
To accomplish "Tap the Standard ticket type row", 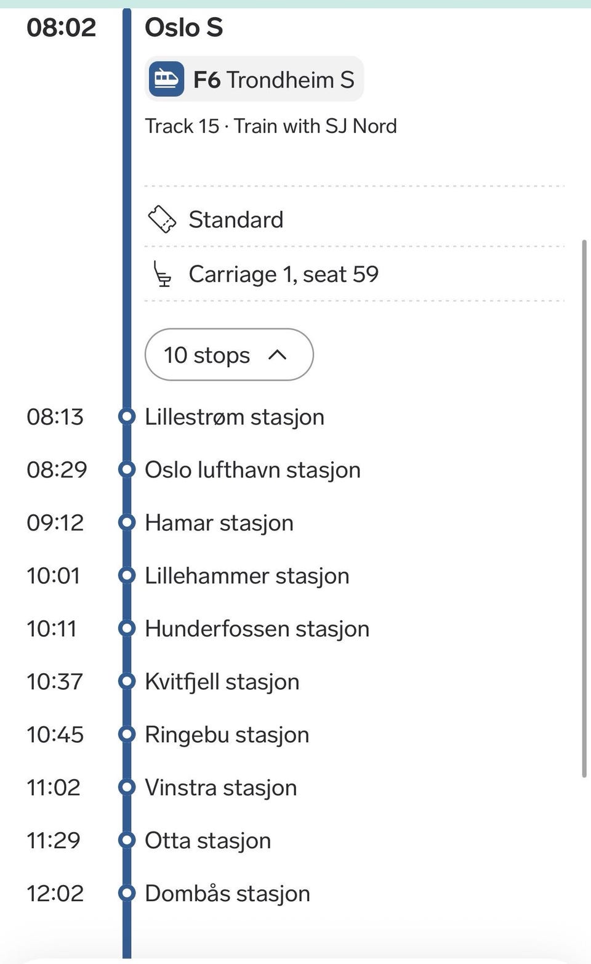I will (x=354, y=219).
